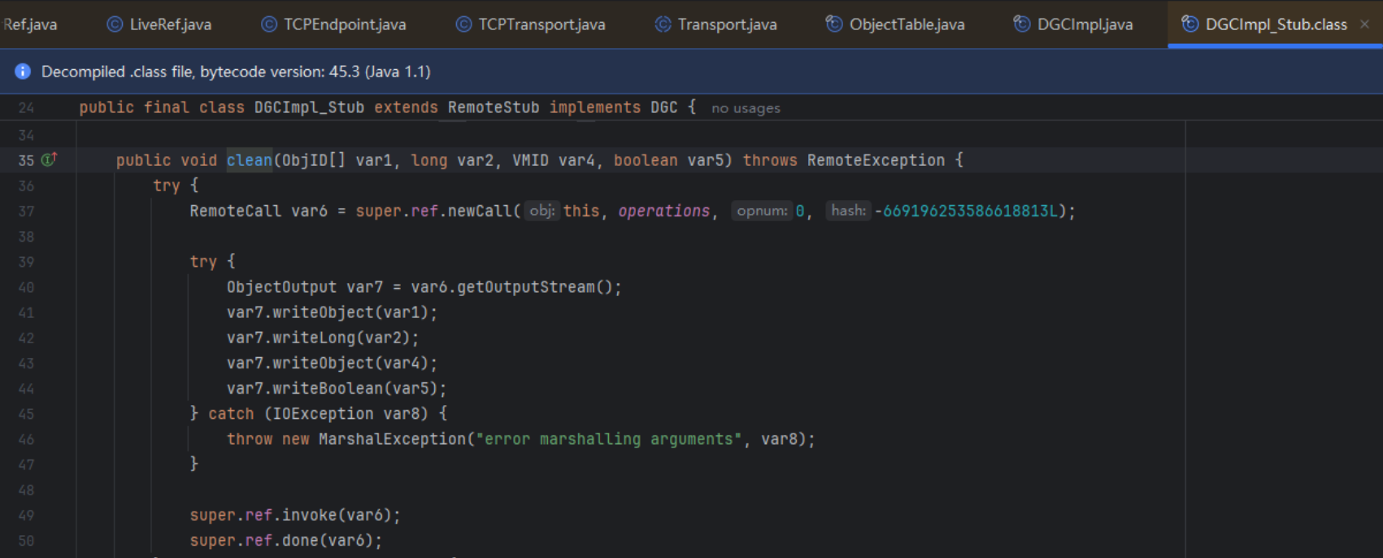Click the DGCImpl.java tab icon
This screenshot has width=1383, height=558.
click(1022, 24)
